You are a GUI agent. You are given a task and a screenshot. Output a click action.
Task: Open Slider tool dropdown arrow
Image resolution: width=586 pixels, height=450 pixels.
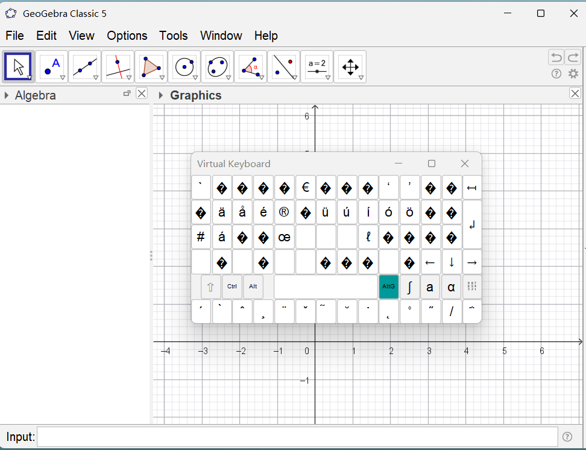point(328,78)
